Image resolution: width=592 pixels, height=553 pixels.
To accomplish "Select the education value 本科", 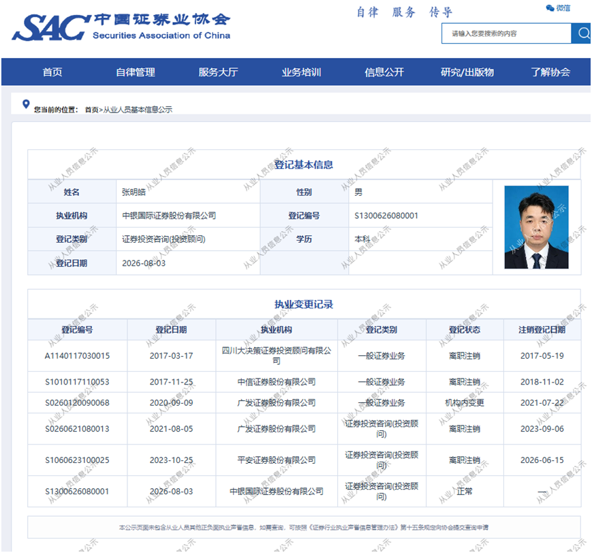I will (362, 239).
